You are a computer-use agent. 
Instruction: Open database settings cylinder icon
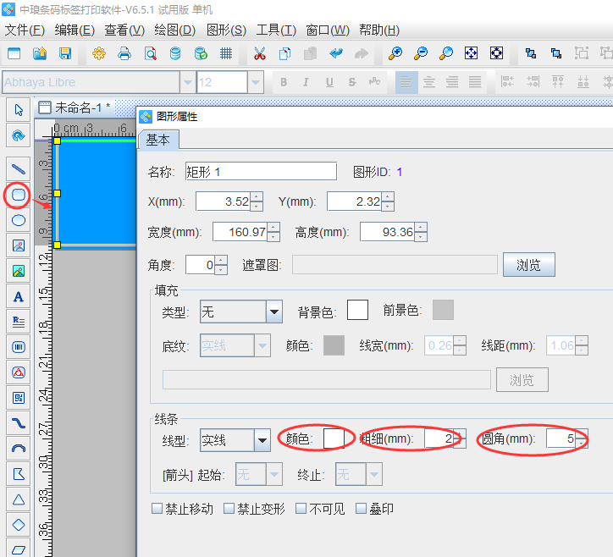pyautogui.click(x=175, y=53)
